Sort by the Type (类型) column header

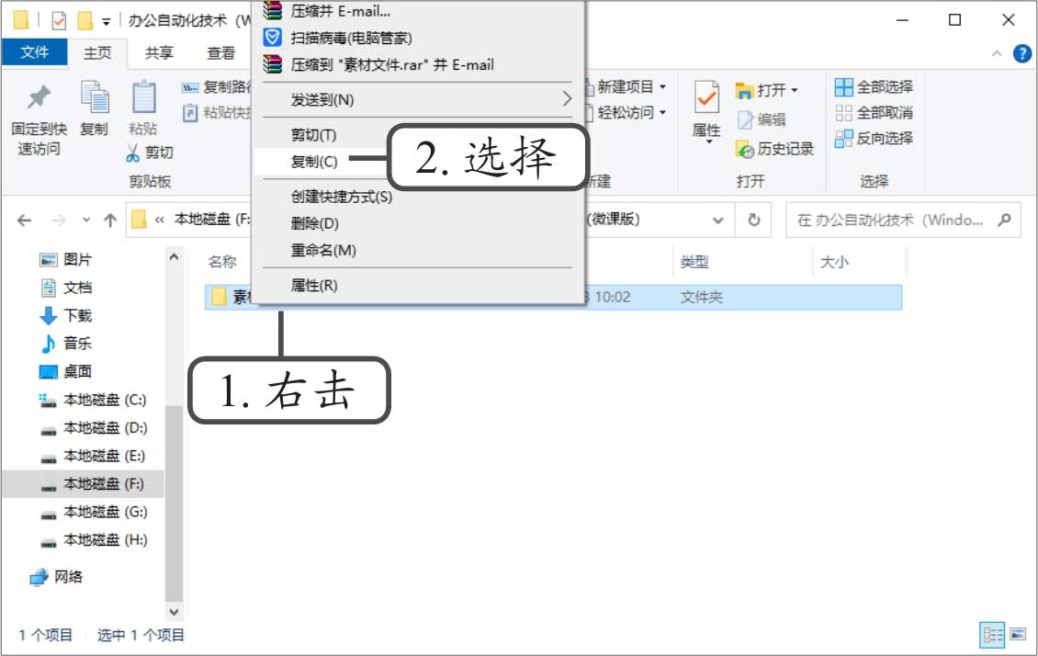point(694,262)
